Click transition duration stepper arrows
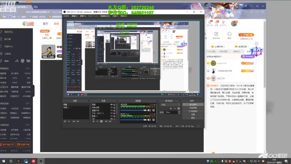 (x=179, y=112)
